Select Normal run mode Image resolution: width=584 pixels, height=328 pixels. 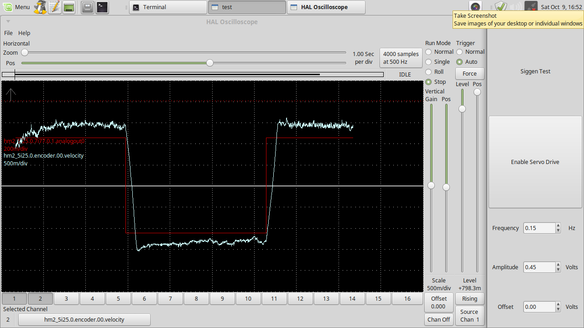[439, 52]
